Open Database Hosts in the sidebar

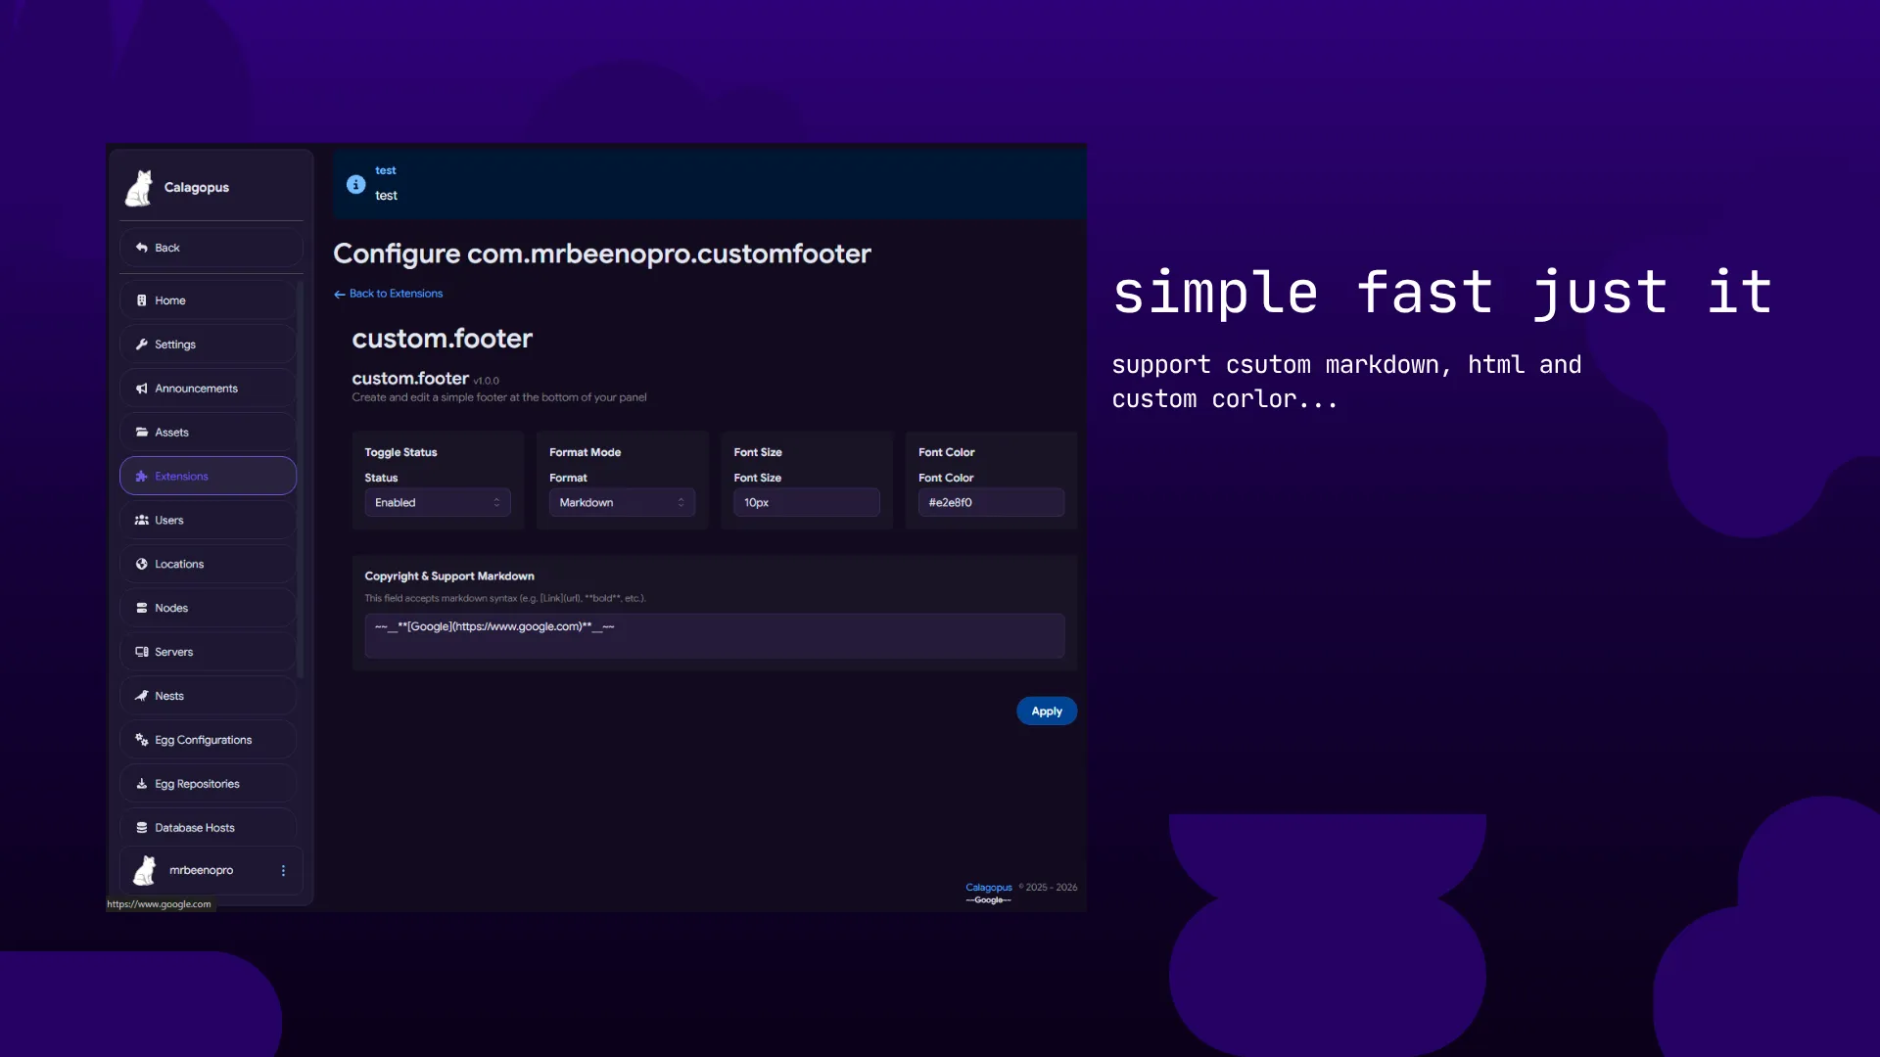pyautogui.click(x=208, y=828)
